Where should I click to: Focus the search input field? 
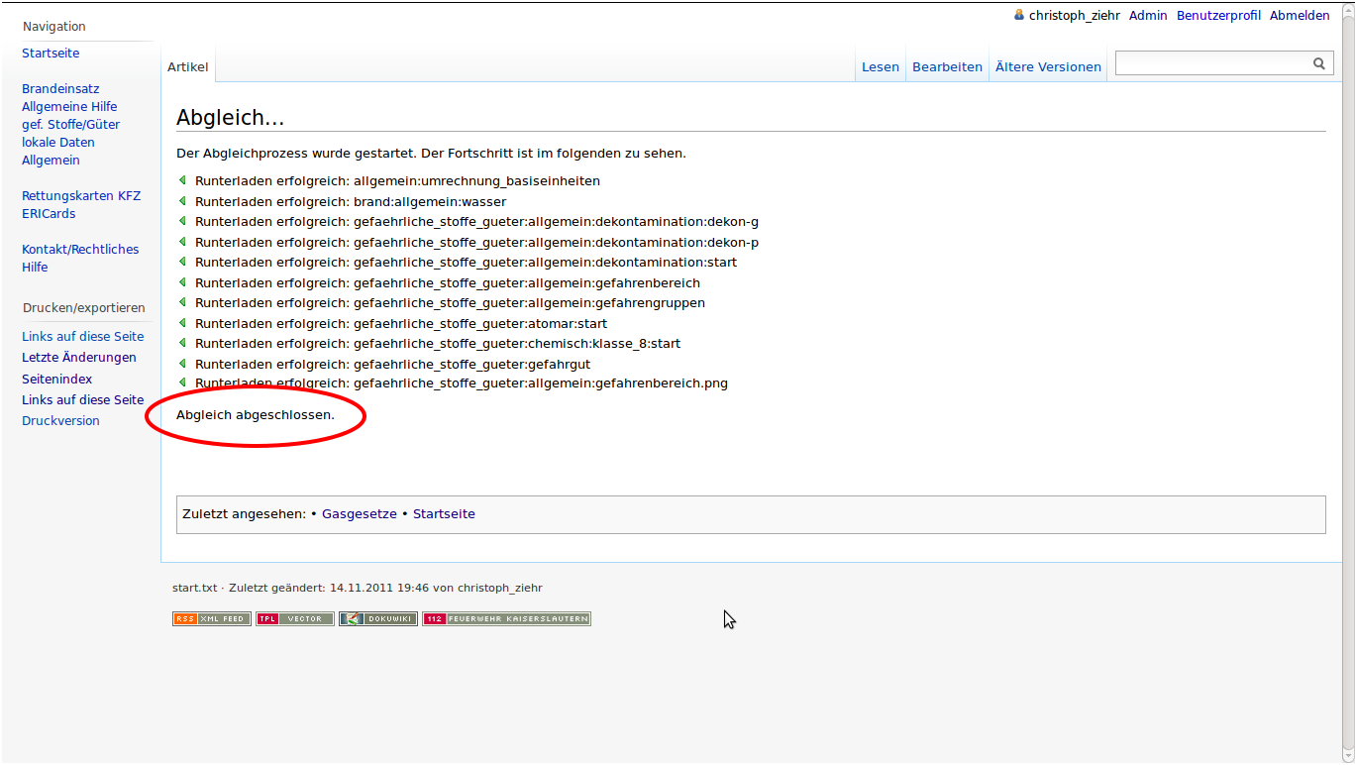pos(1210,63)
